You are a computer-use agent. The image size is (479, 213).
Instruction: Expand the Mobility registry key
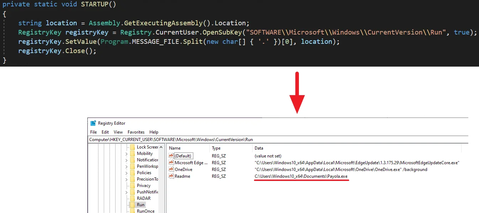click(x=126, y=154)
